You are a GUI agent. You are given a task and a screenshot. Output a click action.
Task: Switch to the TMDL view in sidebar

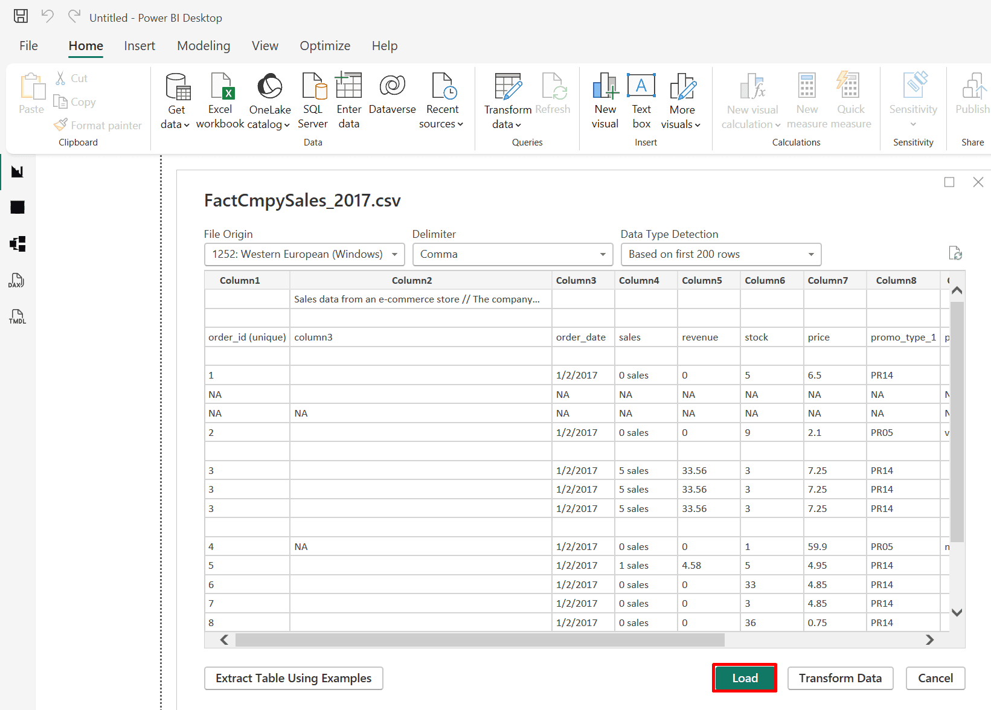pos(17,316)
